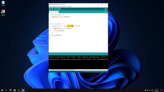
Task: Click the 'void loop() {' line
Action: tap(56, 24)
